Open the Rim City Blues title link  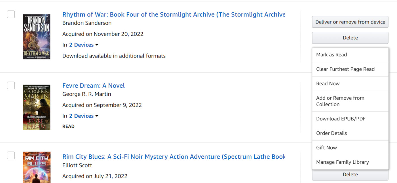coord(173,157)
